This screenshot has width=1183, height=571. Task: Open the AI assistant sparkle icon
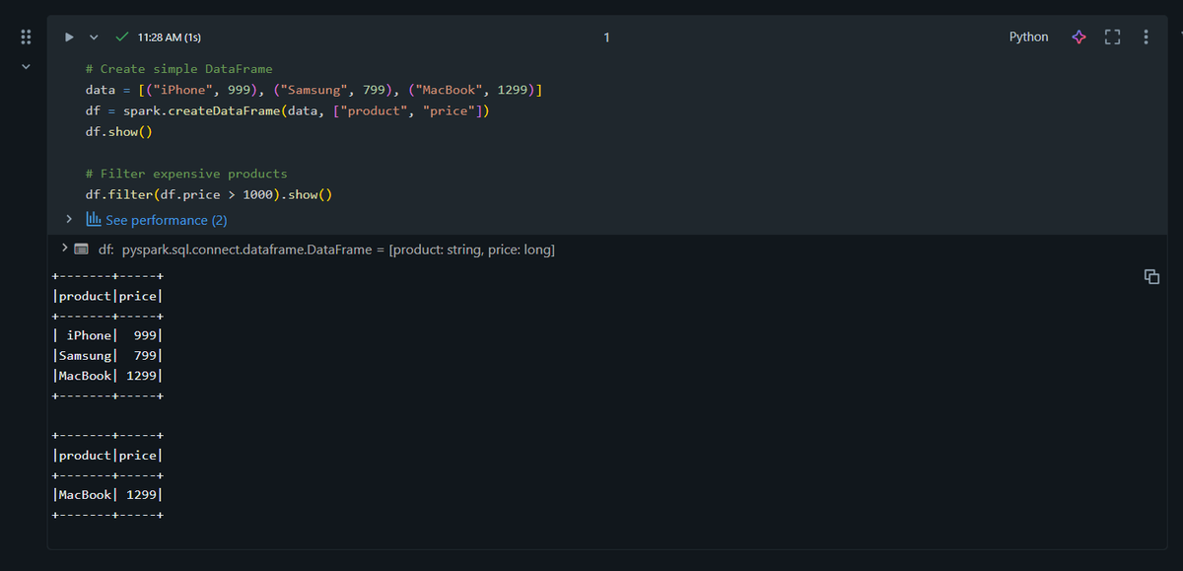(x=1079, y=37)
